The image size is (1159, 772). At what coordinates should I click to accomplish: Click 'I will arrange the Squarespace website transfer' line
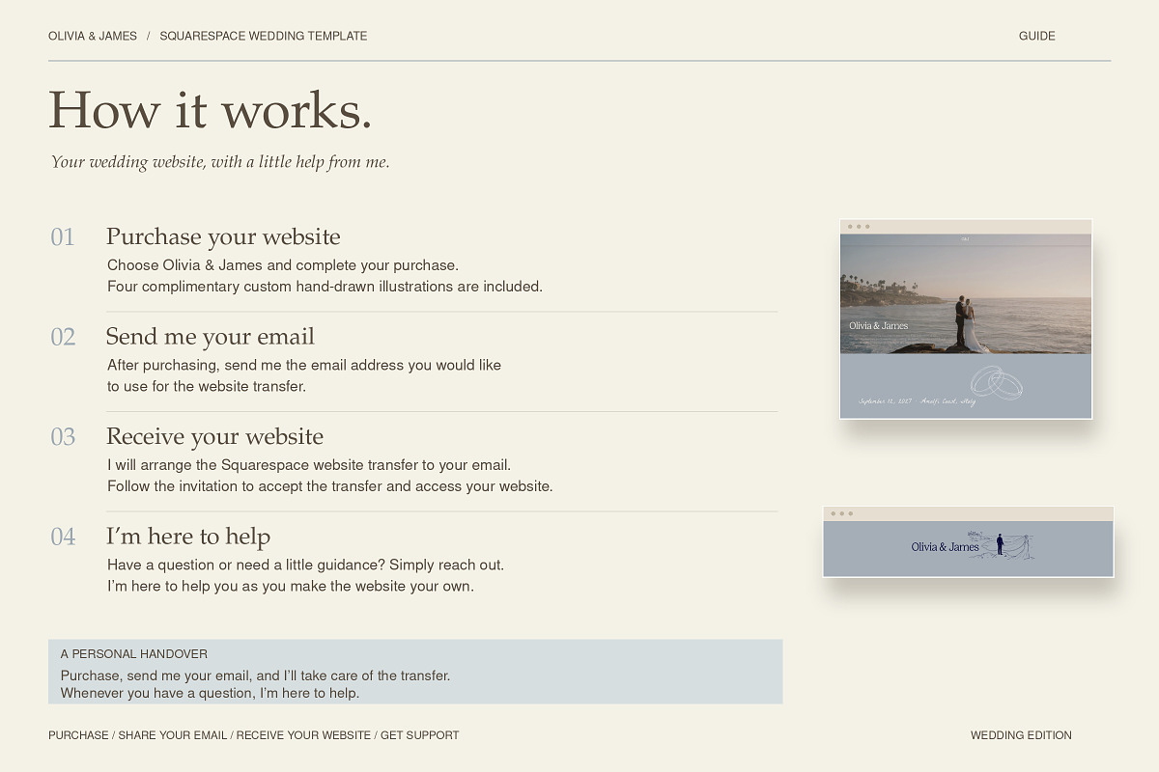point(309,465)
